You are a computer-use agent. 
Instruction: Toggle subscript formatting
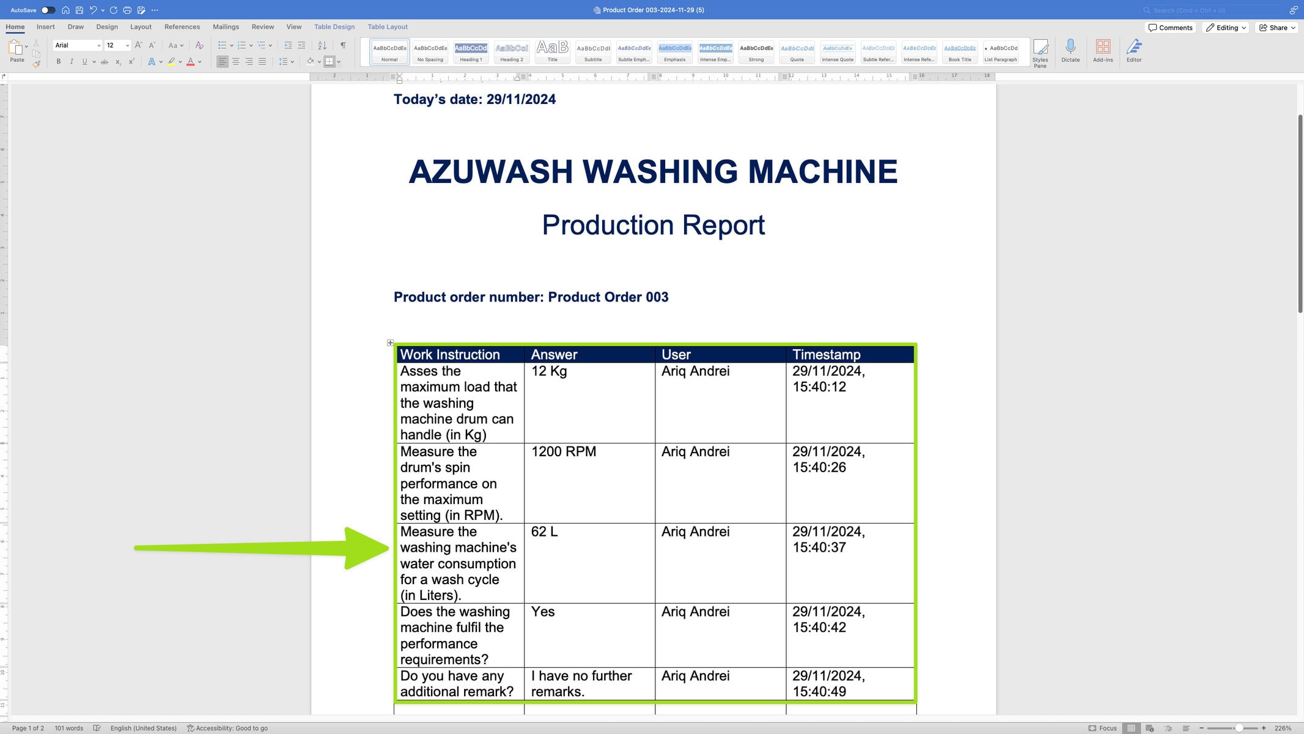pyautogui.click(x=118, y=61)
